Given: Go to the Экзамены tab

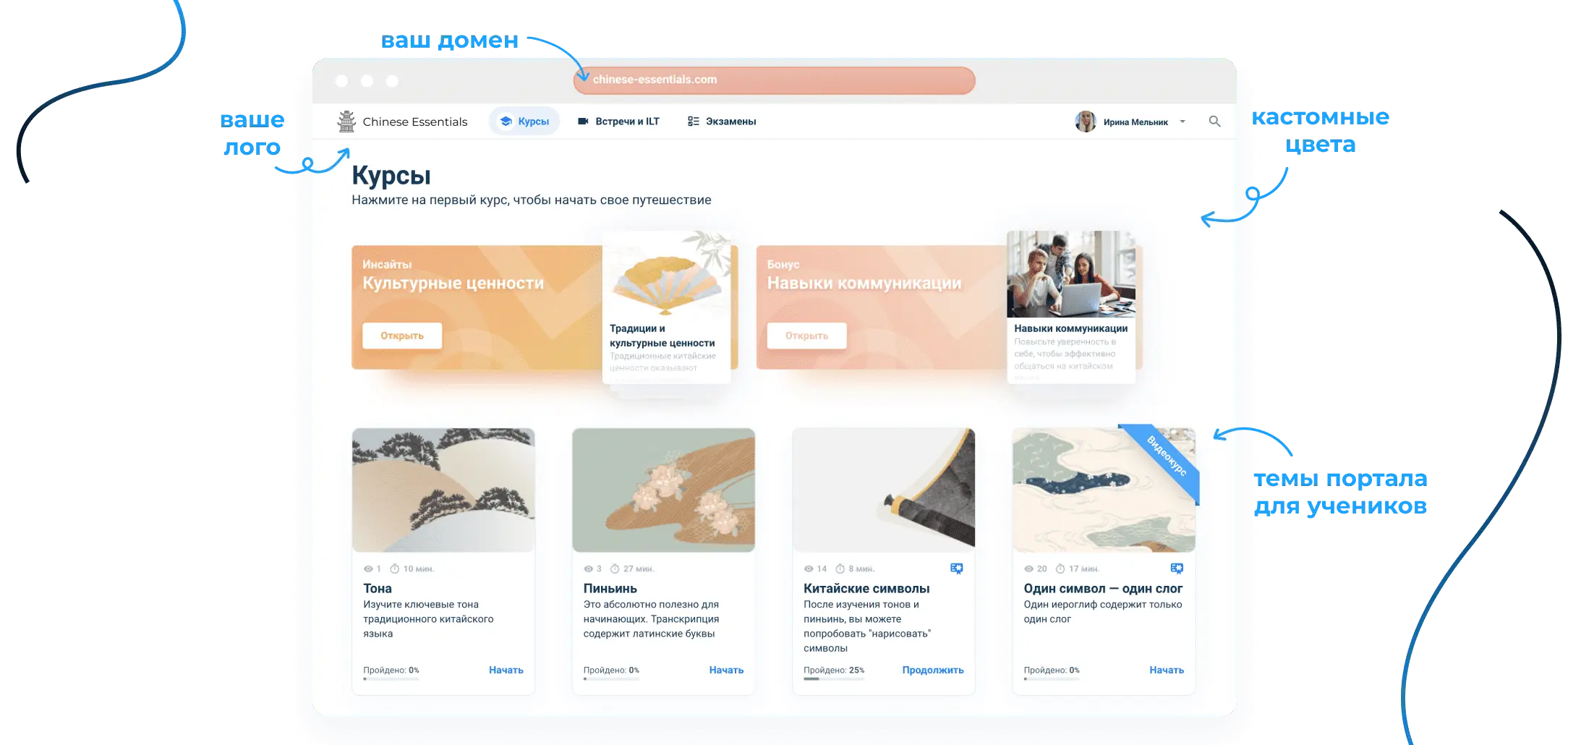Looking at the screenshot, I should pos(721,122).
